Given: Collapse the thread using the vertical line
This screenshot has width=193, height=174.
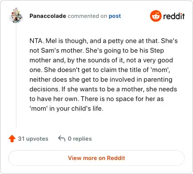Looking at the screenshot, I should pos(16,75).
